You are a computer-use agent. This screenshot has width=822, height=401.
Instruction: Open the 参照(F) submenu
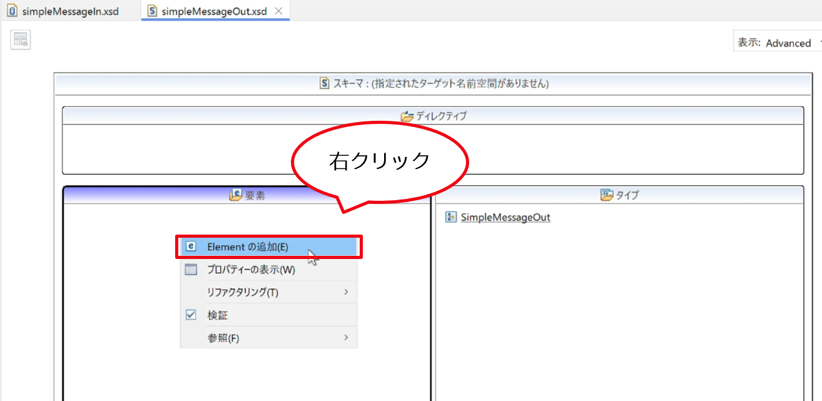point(268,338)
